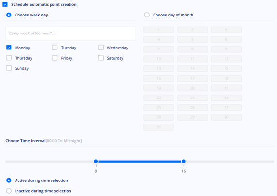Enable the Friday checkbox
Viewport: 277px width, 196px height.
pyautogui.click(x=55, y=58)
